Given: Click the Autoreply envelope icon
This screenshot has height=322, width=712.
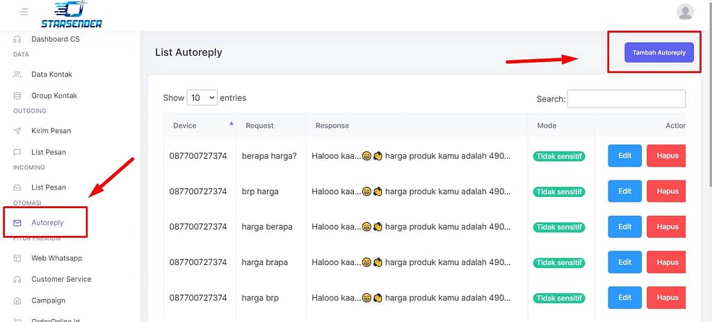Looking at the screenshot, I should point(17,223).
